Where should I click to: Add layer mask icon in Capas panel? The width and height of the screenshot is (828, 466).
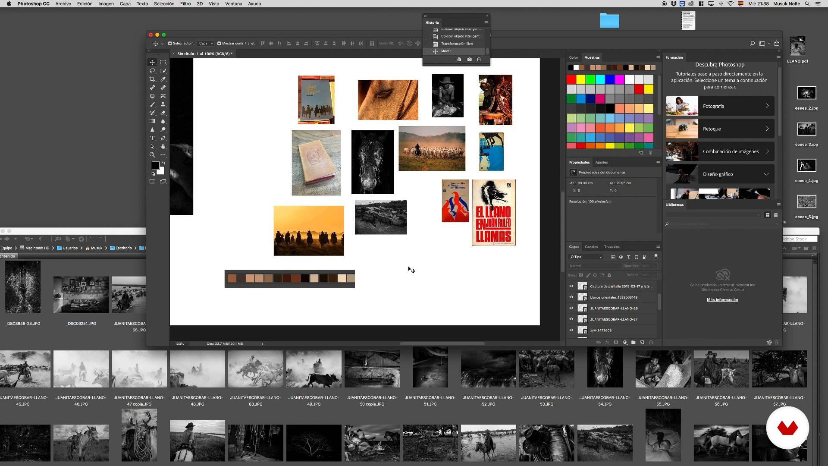616,343
